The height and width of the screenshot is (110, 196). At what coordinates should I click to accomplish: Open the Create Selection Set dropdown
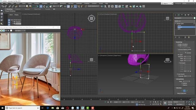[x=93, y=6]
